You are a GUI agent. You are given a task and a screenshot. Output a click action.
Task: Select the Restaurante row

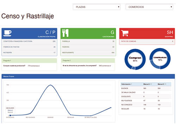coord(88,52)
